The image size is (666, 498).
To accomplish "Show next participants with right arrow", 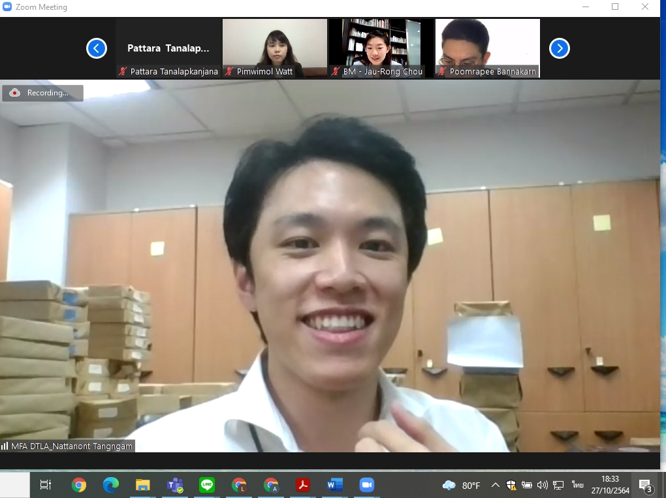I will tap(560, 48).
